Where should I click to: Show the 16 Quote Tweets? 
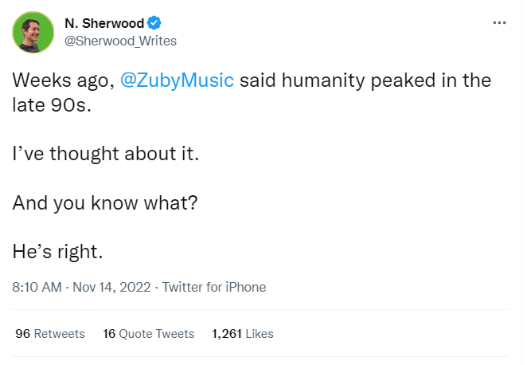(x=148, y=334)
